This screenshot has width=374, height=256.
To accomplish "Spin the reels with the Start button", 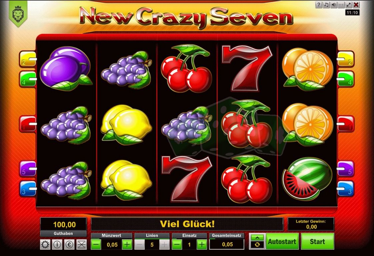I will point(317,241).
